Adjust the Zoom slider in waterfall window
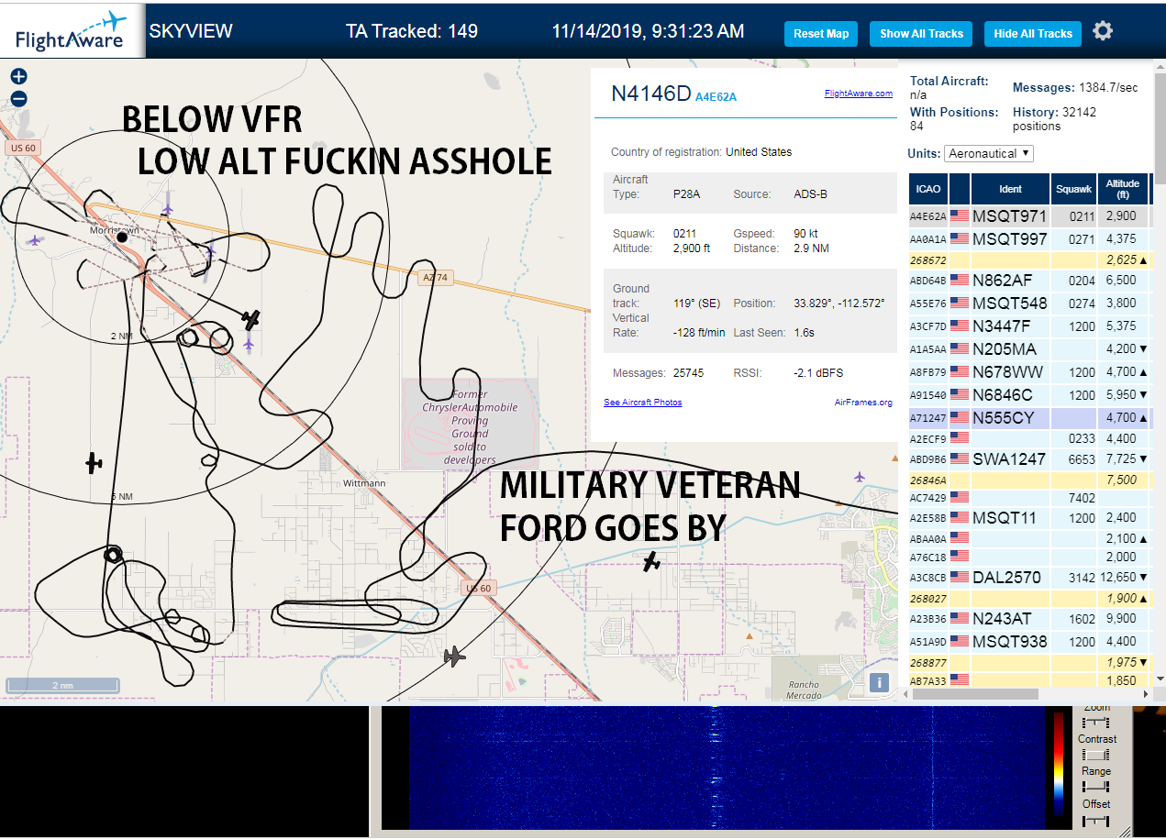Screen dimensions: 1166x839 pos(1097,723)
